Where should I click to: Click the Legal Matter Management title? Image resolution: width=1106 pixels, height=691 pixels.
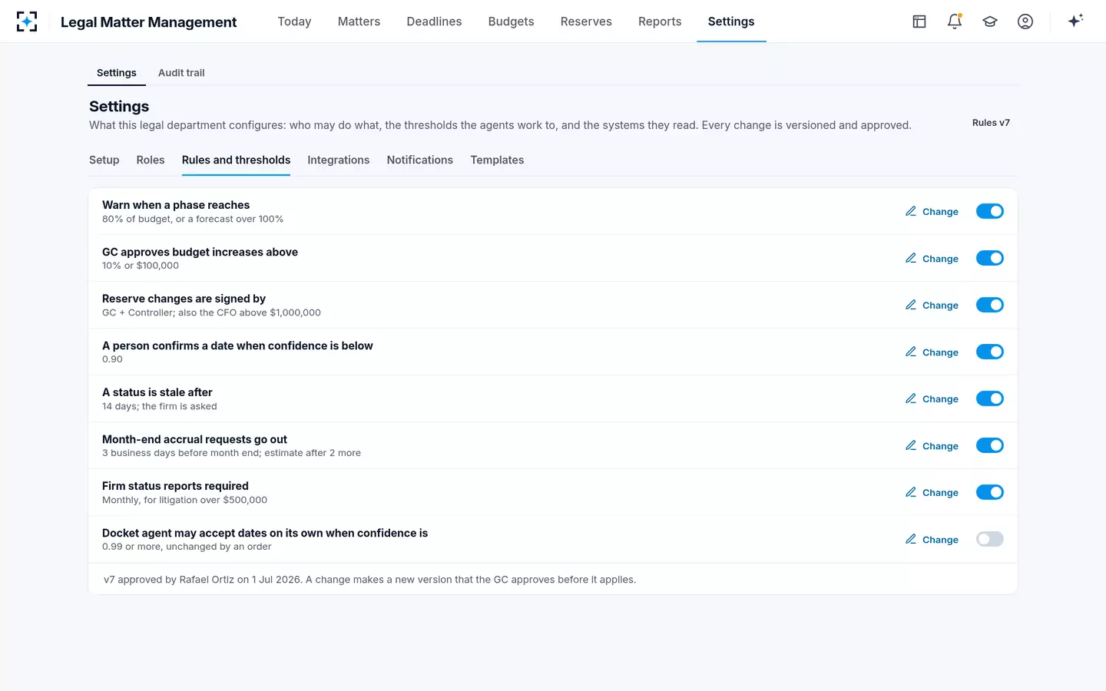coord(148,22)
